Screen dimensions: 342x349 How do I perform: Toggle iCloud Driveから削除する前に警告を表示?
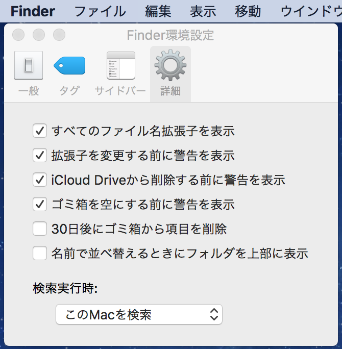tap(40, 180)
